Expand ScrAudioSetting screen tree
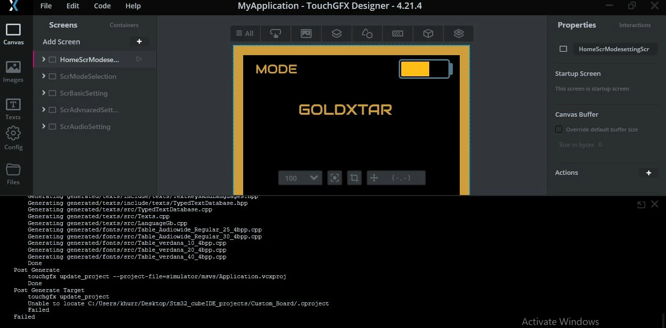The height and width of the screenshot is (328, 666). click(44, 126)
